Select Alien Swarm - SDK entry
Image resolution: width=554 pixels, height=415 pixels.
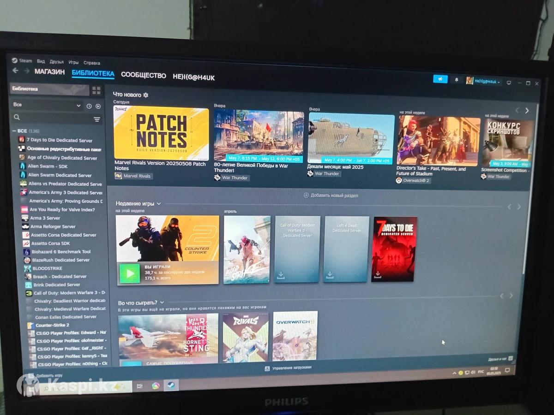(x=48, y=166)
